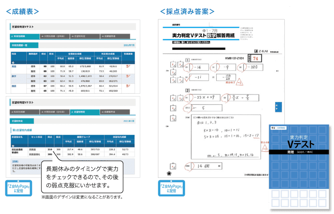Click the 実力判定Vテスト 数学 解答用紙 title

tap(203, 36)
